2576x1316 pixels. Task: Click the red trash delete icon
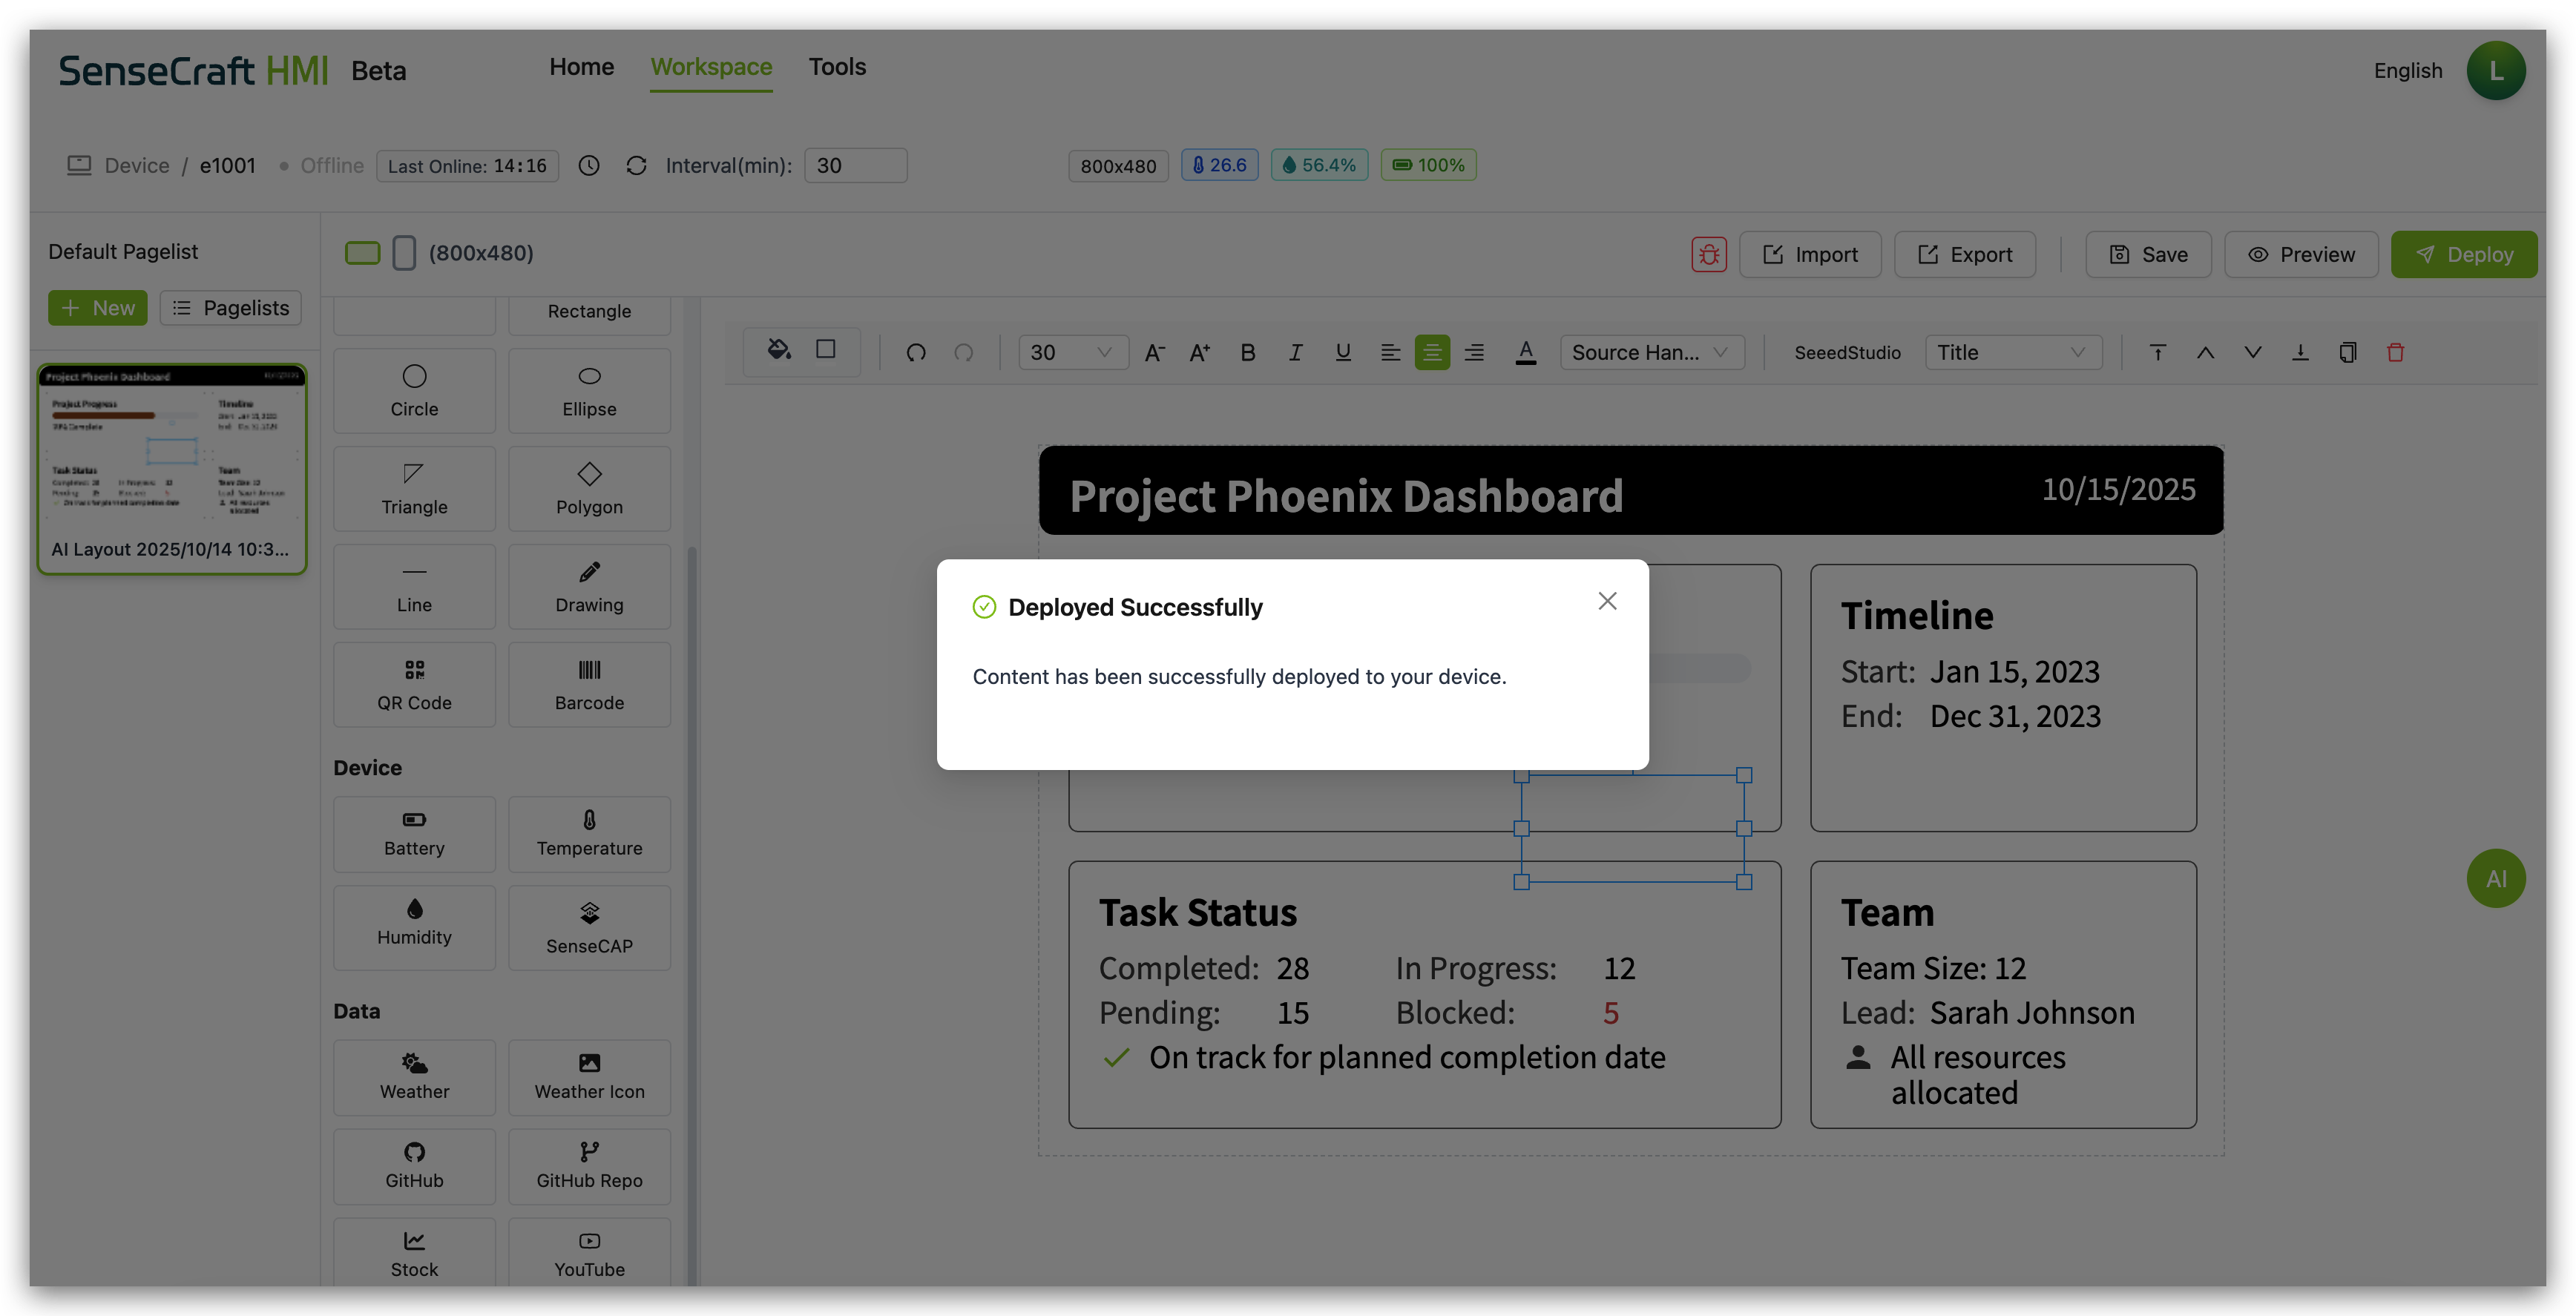pyautogui.click(x=2395, y=352)
